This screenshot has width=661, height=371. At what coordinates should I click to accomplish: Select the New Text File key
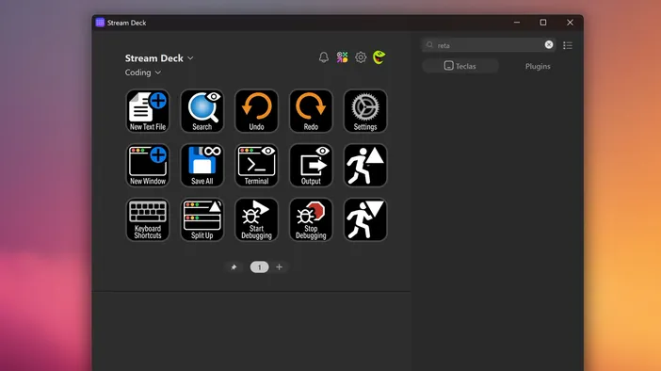(148, 111)
